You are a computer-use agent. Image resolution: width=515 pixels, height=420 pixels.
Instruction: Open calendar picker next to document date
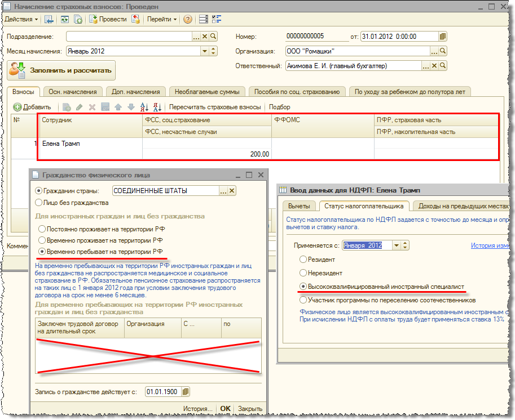pos(443,37)
